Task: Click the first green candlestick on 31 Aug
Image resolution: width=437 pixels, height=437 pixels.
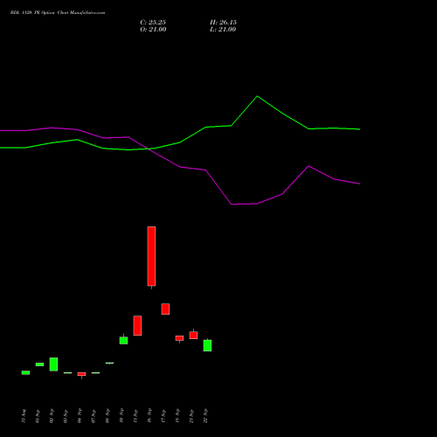Action: click(x=25, y=372)
